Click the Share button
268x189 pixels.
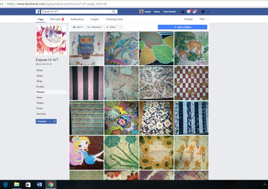[x=111, y=27]
